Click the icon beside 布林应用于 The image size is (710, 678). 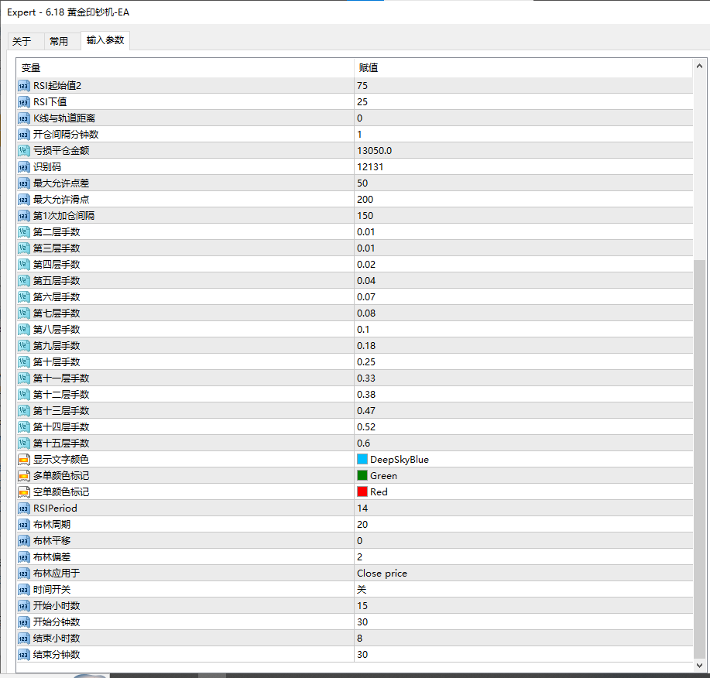click(x=24, y=574)
